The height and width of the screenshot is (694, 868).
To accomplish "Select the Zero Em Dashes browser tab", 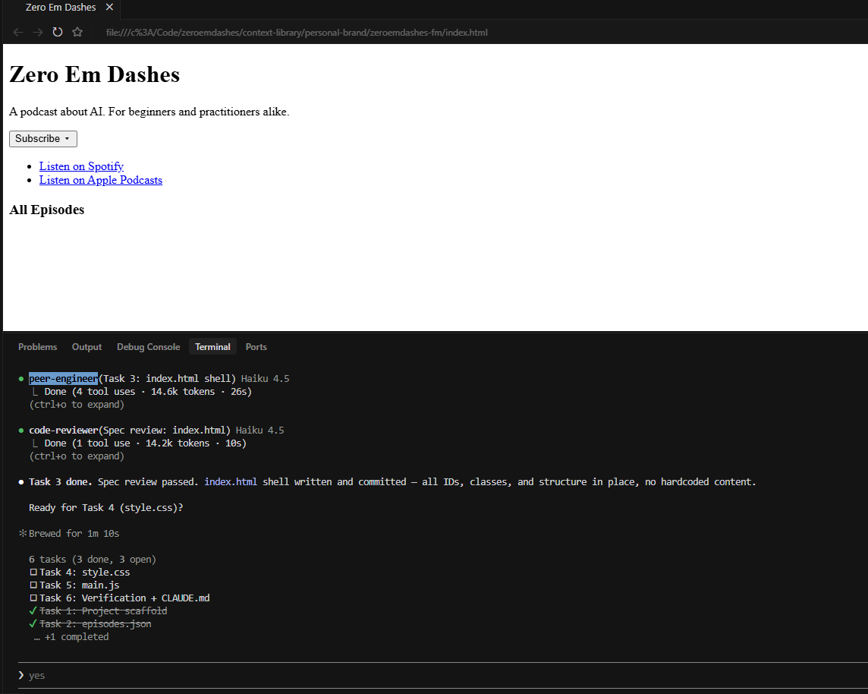I will coord(61,7).
